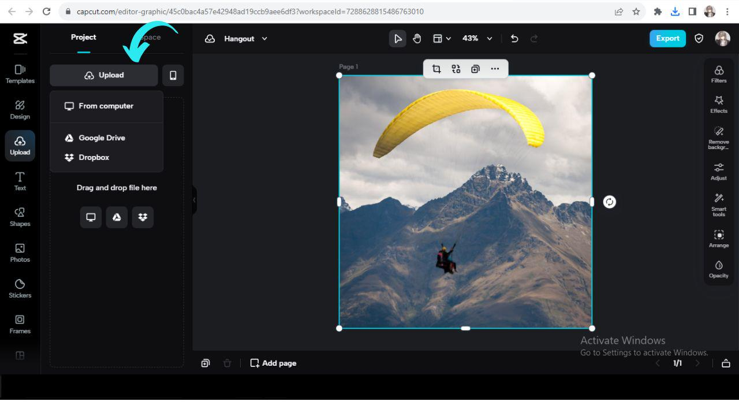739x416 pixels.
Task: Open more options in floating toolbar
Action: coord(495,69)
